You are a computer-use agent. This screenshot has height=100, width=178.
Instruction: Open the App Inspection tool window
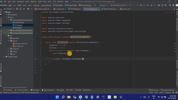click(x=48, y=90)
